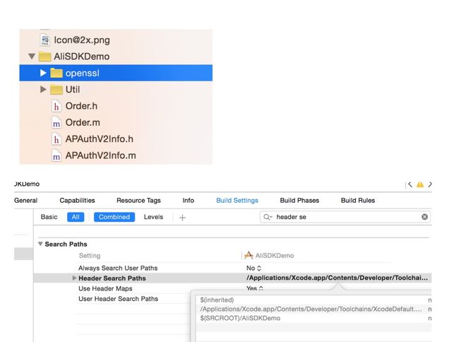Select the Always Search User Paths setting

[x=118, y=269]
